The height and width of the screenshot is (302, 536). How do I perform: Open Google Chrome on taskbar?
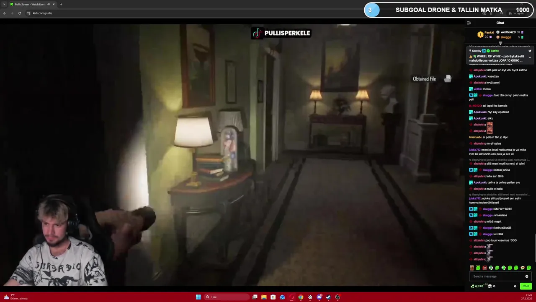click(x=301, y=297)
